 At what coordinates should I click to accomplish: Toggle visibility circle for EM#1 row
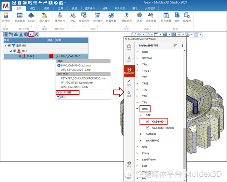pos(20,56)
